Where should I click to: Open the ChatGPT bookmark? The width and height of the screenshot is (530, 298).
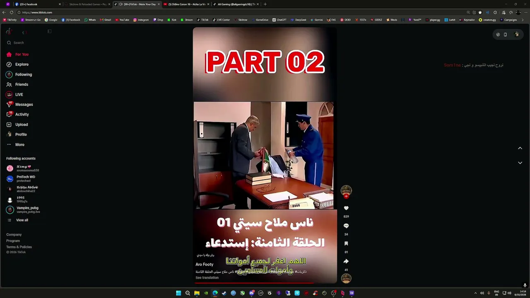pos(279,20)
